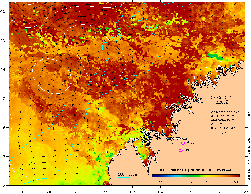
Task: Click the dark red end of temperature color bar
Action: [x=238, y=176]
